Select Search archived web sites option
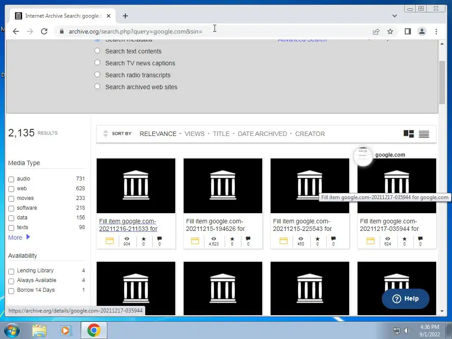452x339 pixels. (x=98, y=86)
